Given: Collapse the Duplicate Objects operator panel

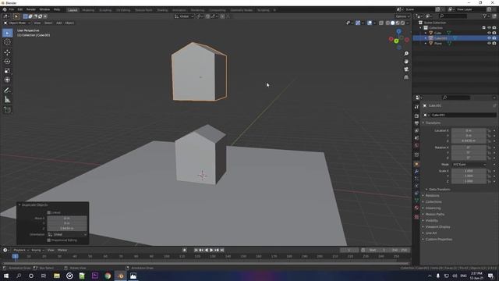Looking at the screenshot, I should click(19, 205).
